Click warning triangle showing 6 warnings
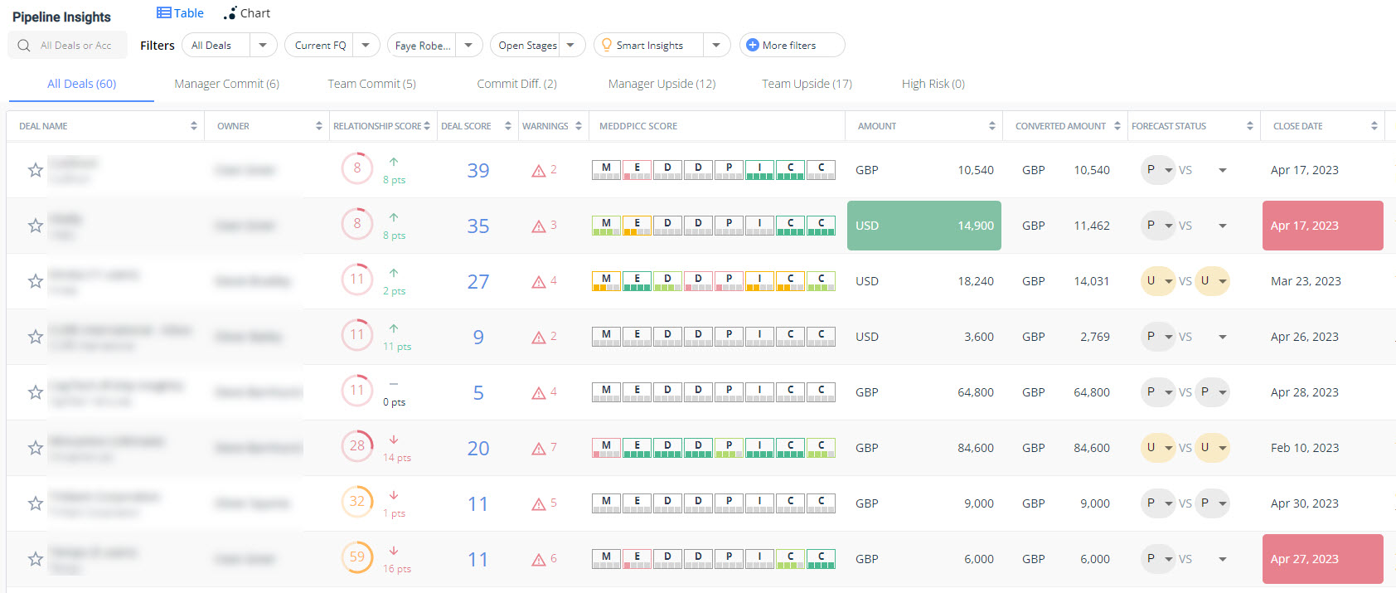Viewport: 1396px width, 593px height. (x=539, y=560)
